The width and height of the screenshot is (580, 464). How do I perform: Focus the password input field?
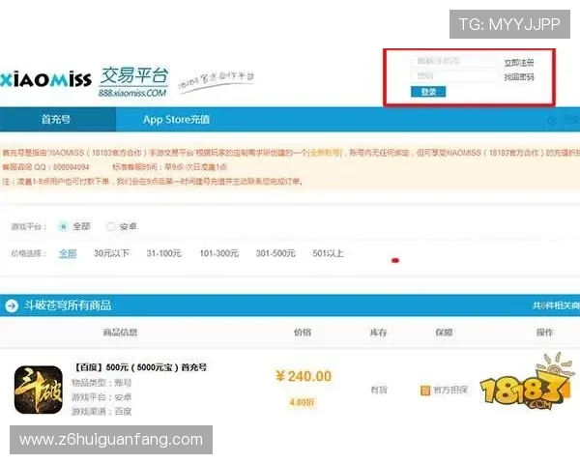click(454, 76)
